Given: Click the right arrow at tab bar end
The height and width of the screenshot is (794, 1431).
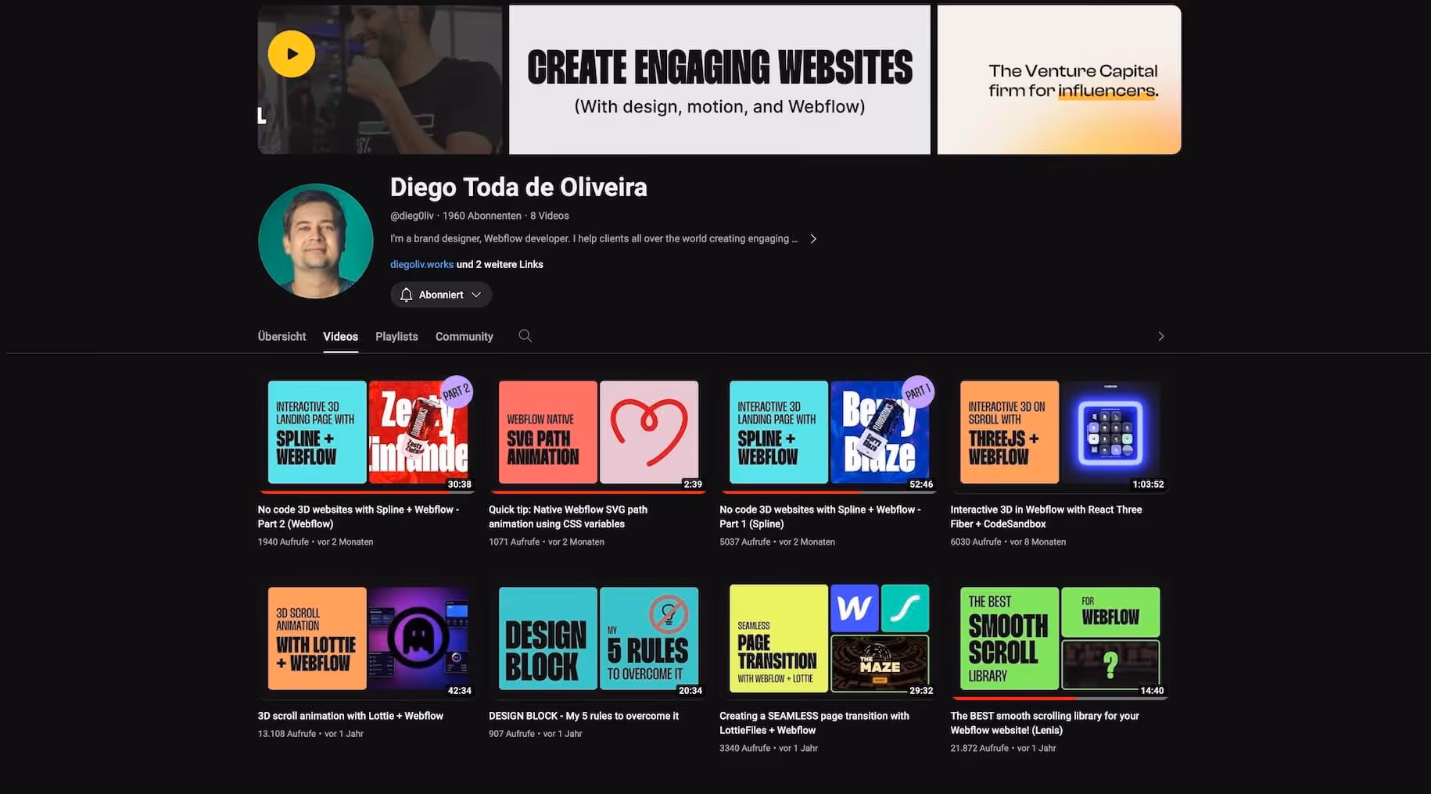Looking at the screenshot, I should [1161, 336].
